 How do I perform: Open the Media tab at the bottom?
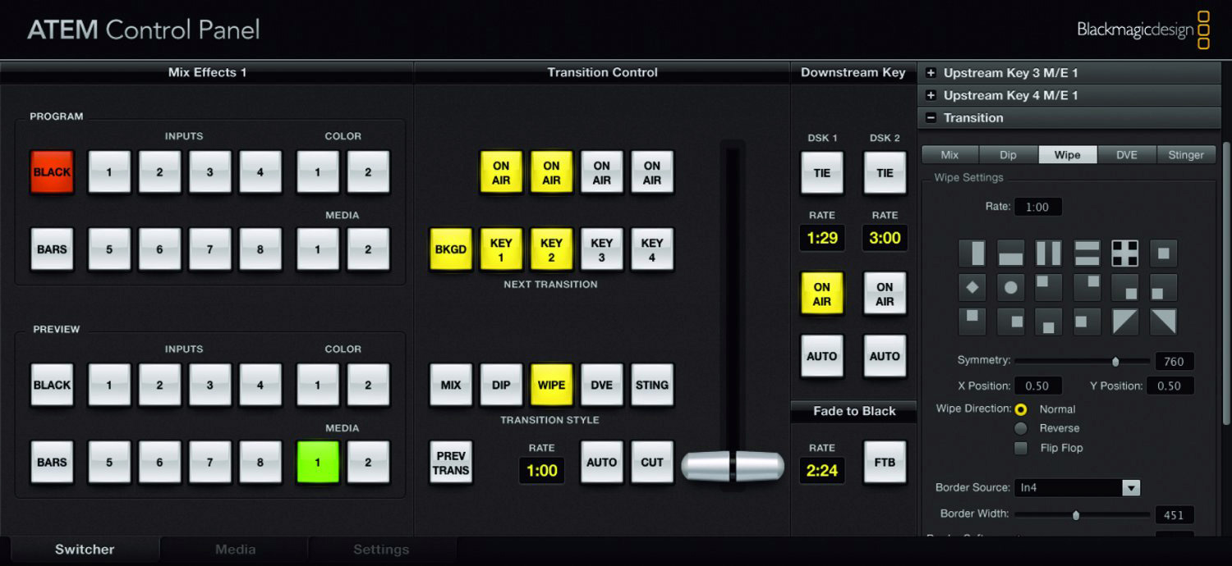[x=235, y=550]
